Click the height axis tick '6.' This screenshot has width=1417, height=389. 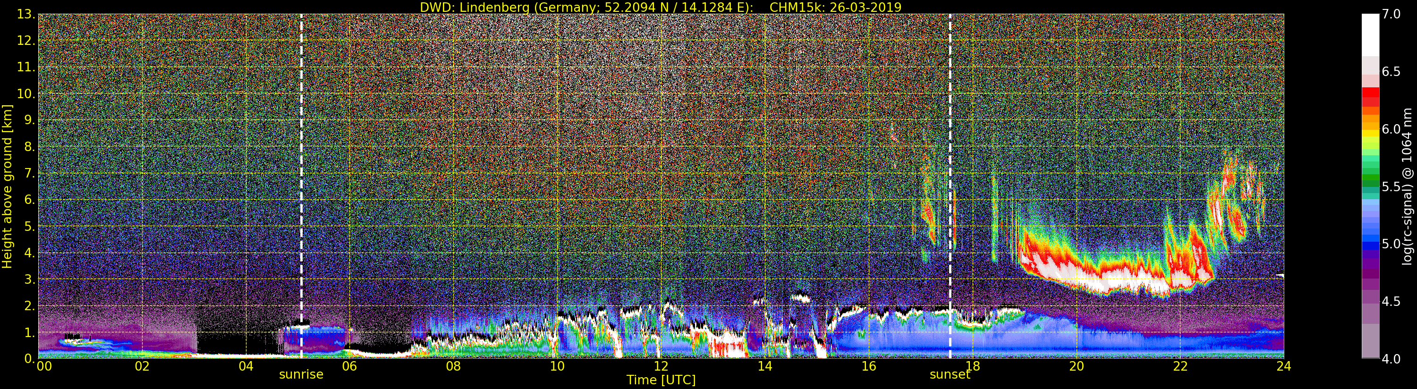click(x=30, y=200)
